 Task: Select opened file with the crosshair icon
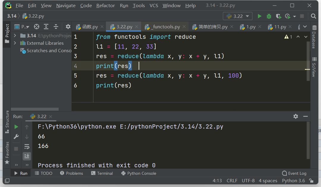37,27
